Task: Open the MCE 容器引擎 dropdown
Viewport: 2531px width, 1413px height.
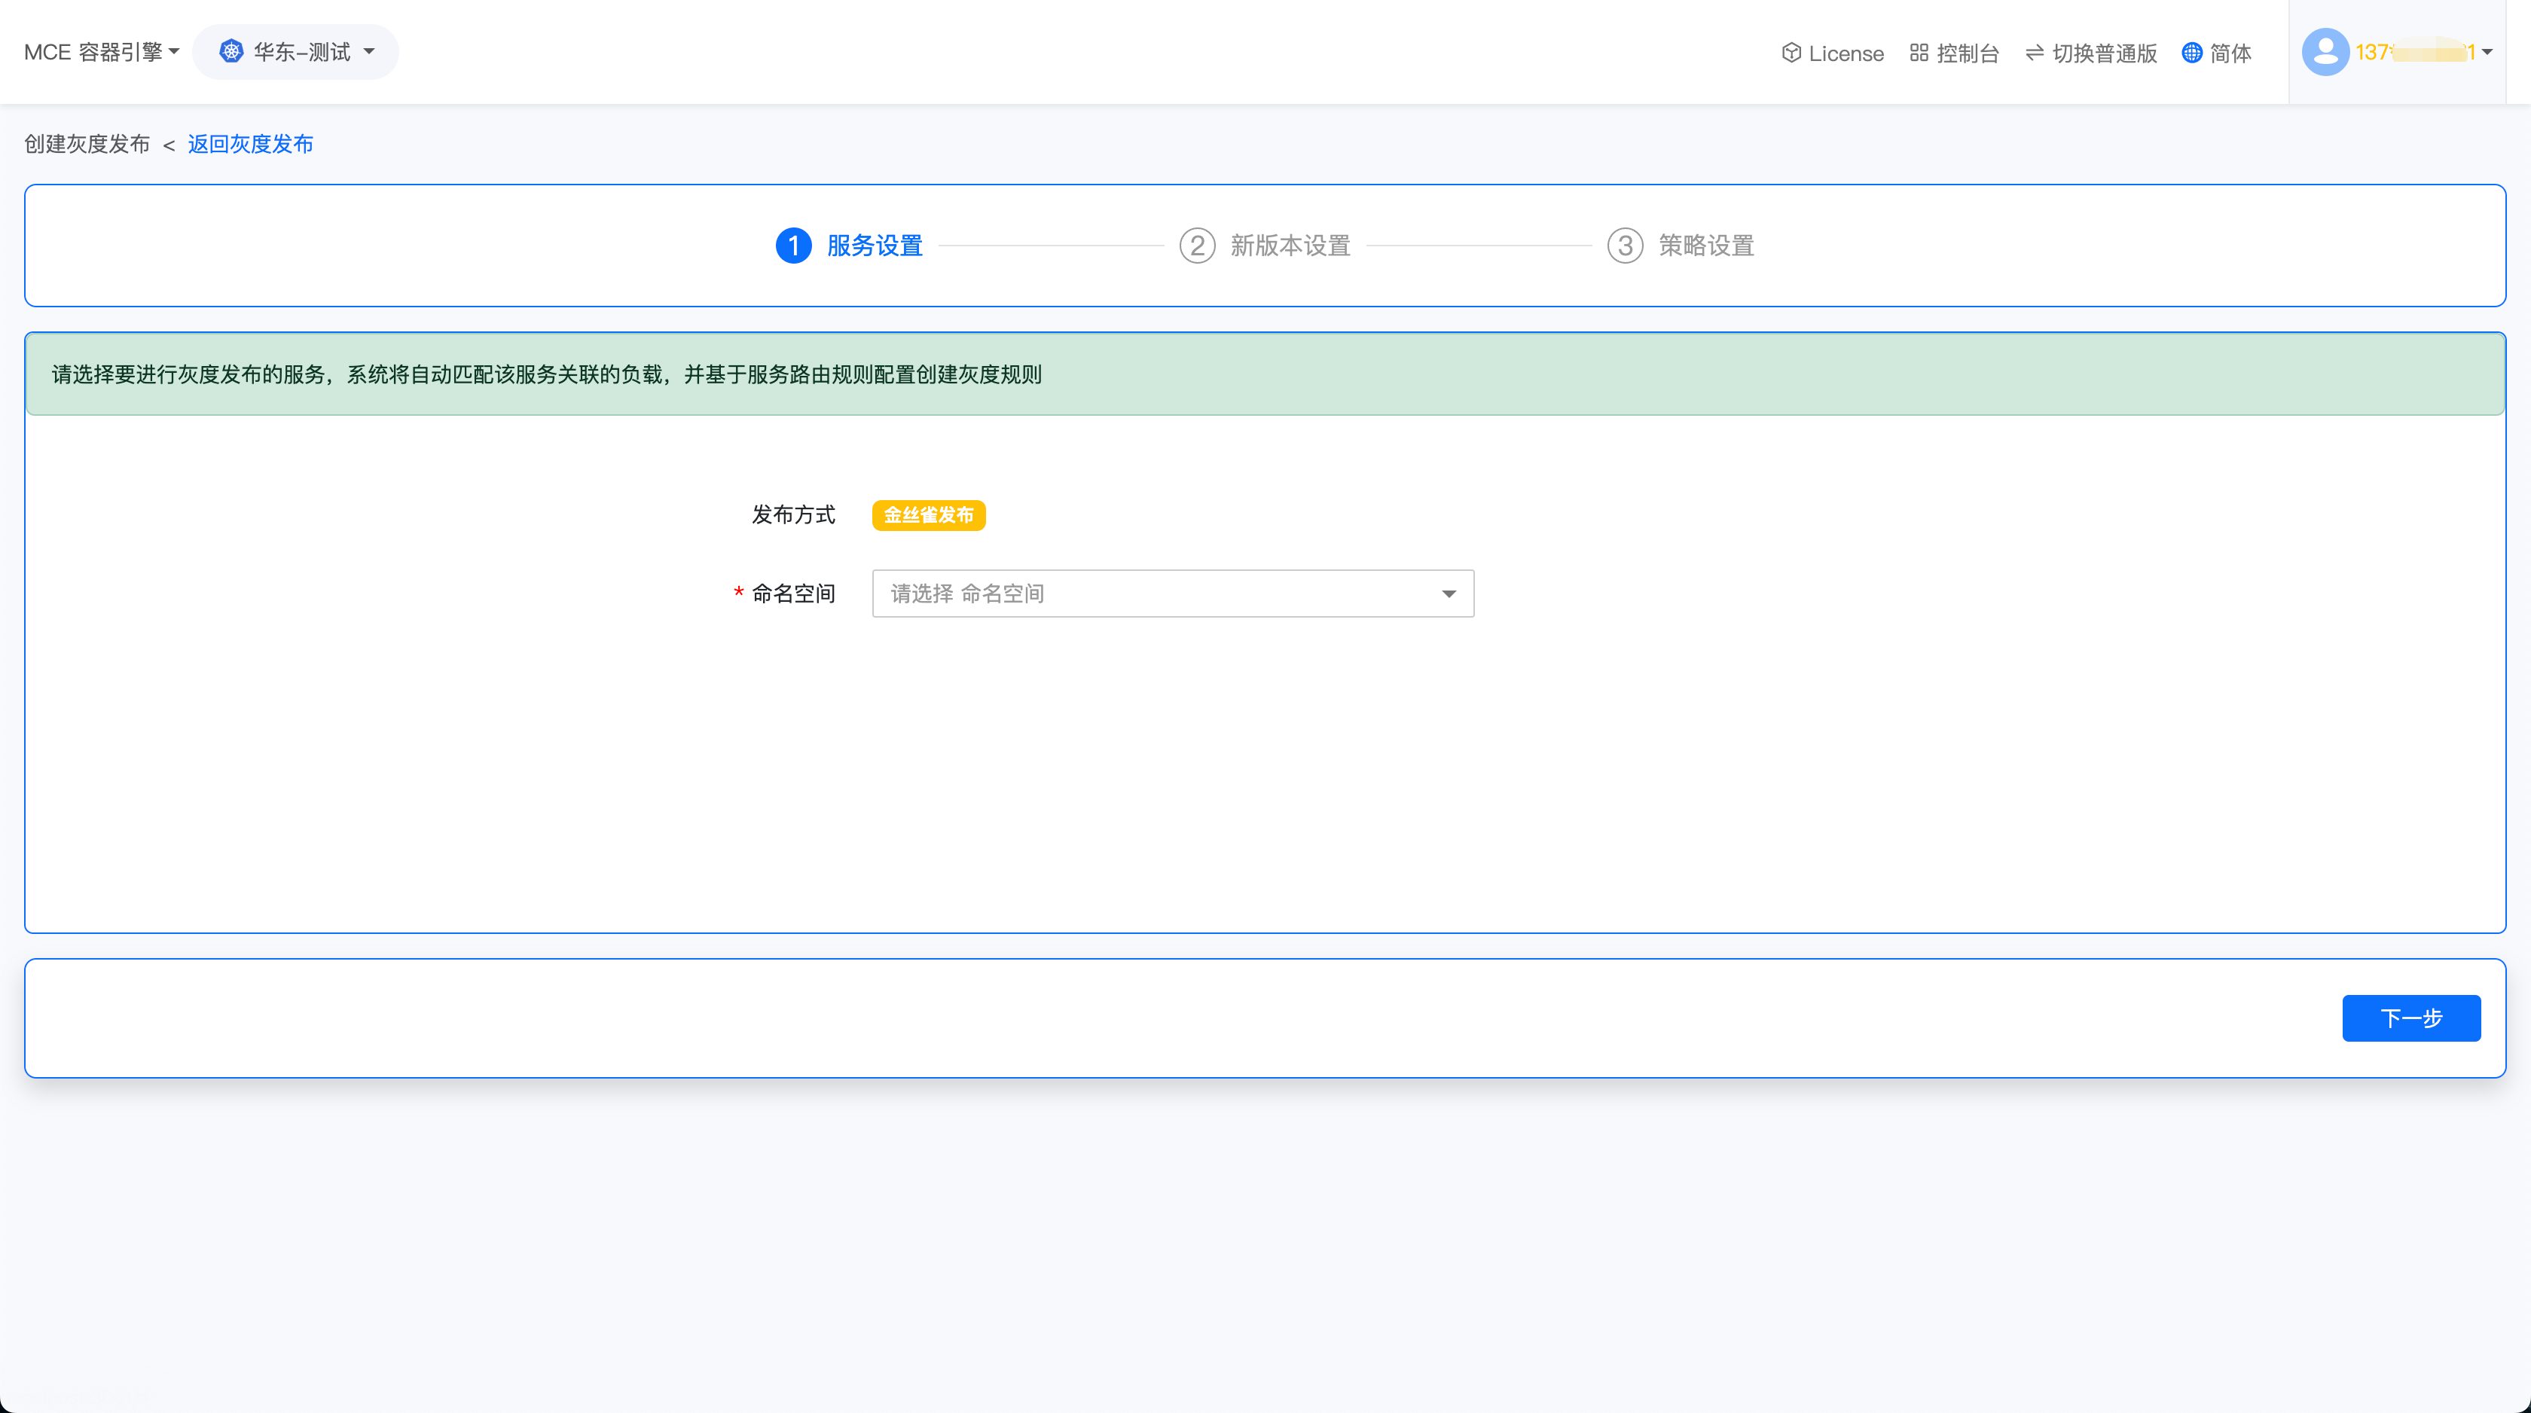Action: point(101,52)
